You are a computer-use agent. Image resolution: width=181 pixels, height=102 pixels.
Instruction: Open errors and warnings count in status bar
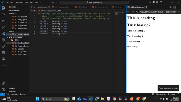point(23,94)
